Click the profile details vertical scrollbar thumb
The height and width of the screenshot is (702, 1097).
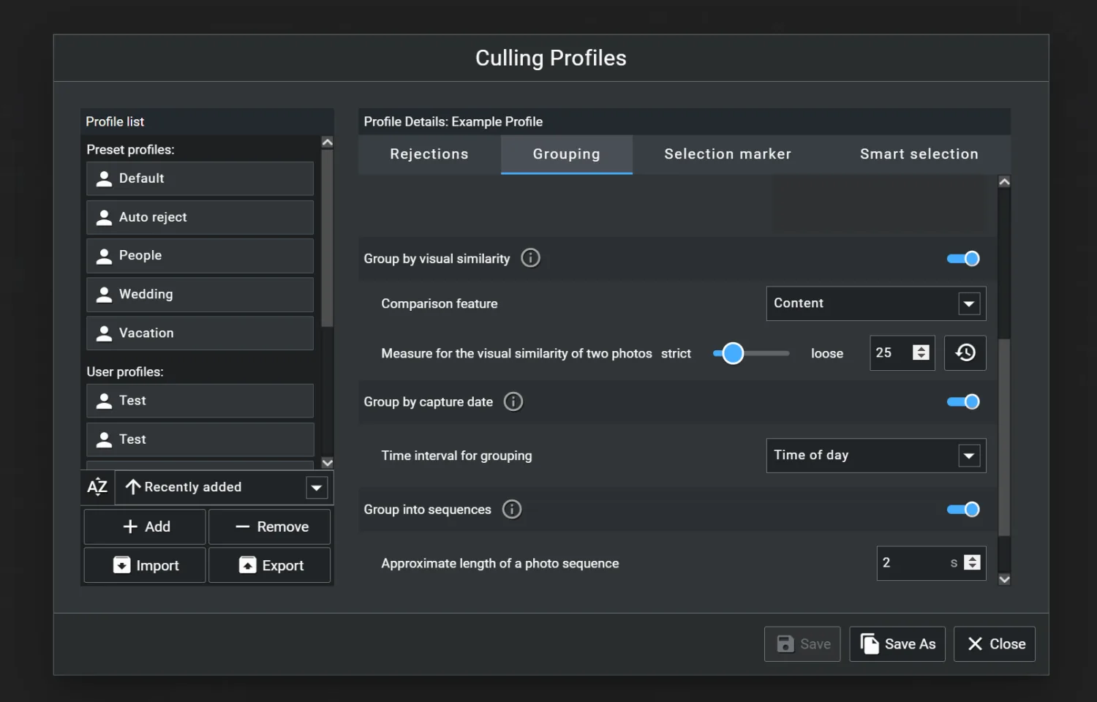(x=1004, y=437)
